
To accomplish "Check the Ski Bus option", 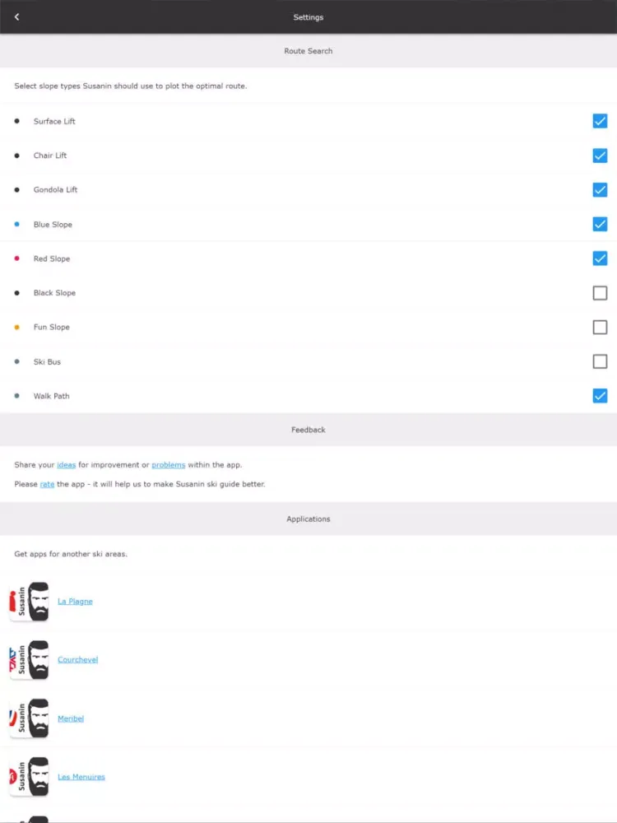I will click(600, 361).
